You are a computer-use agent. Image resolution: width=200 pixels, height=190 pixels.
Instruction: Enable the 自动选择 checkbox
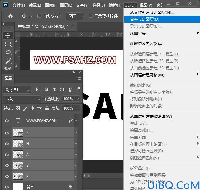pos(39,16)
